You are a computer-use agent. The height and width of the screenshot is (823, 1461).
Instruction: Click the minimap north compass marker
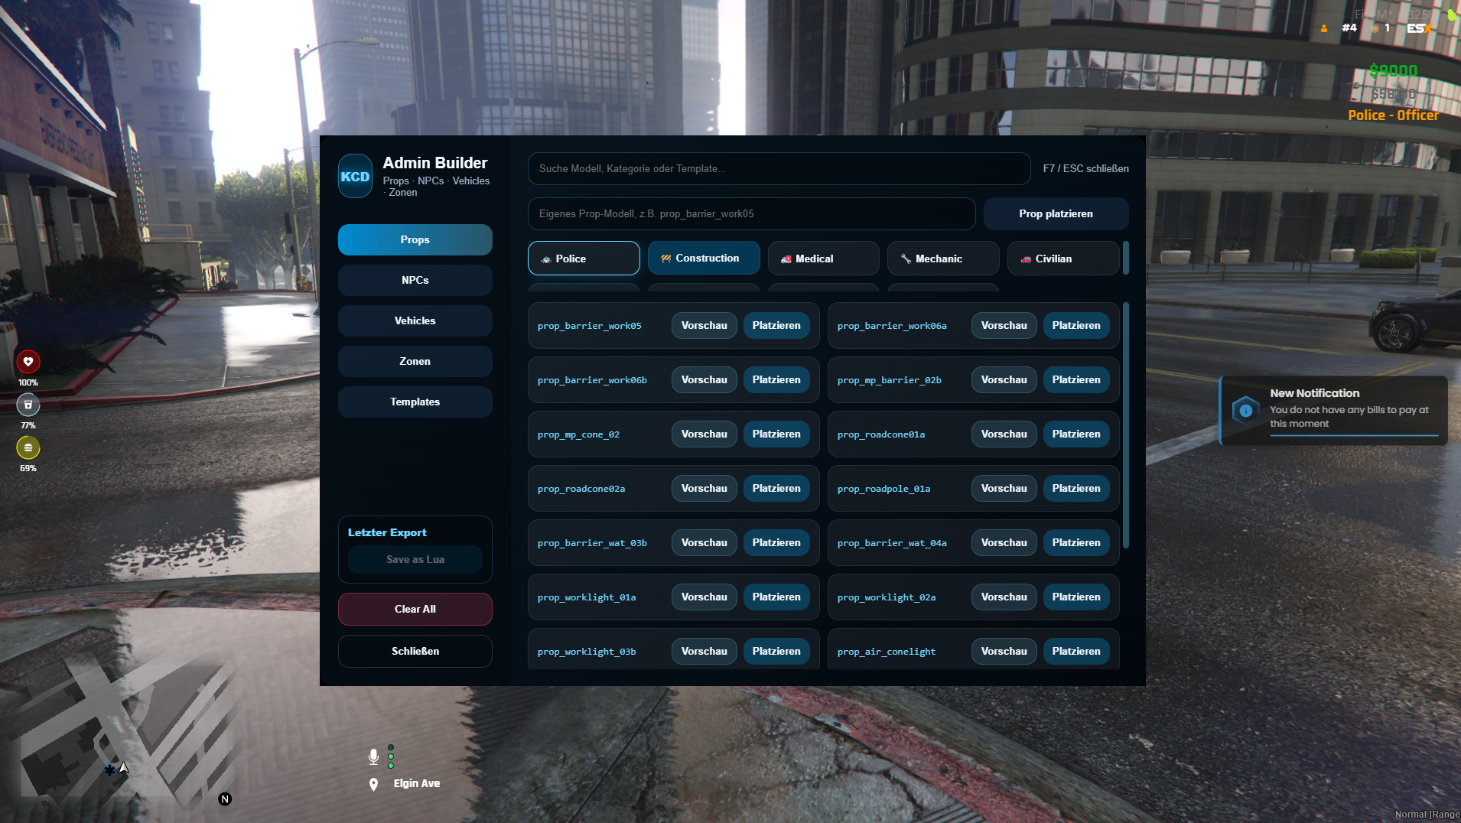click(225, 799)
